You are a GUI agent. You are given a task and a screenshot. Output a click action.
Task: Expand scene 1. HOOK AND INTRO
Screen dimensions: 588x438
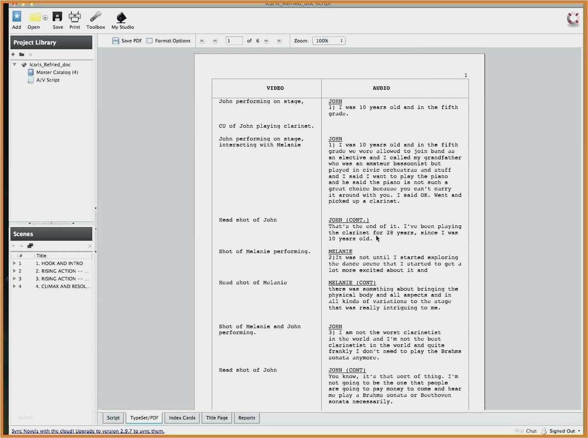[x=15, y=263]
